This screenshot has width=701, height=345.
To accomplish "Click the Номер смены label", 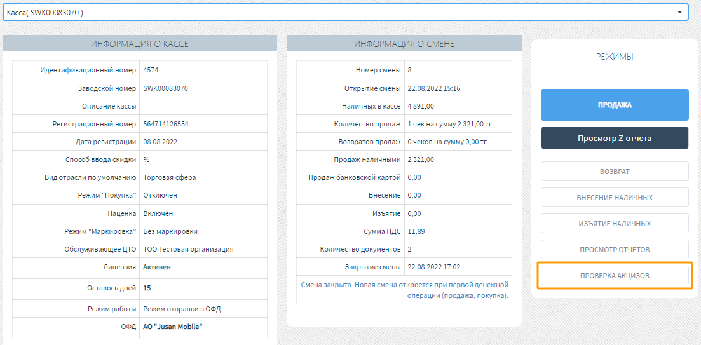I will click(378, 70).
